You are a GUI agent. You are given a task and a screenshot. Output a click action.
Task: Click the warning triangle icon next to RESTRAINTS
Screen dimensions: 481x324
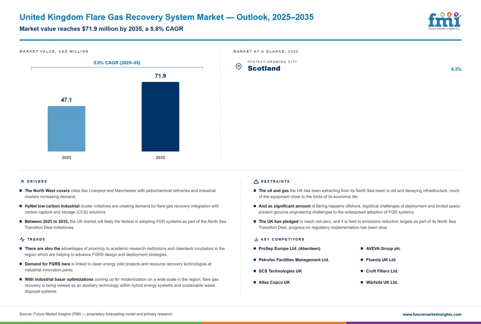click(256, 182)
